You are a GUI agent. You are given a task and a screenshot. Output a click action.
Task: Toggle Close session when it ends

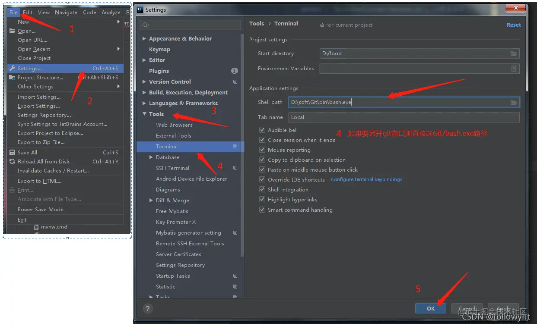[x=262, y=140]
